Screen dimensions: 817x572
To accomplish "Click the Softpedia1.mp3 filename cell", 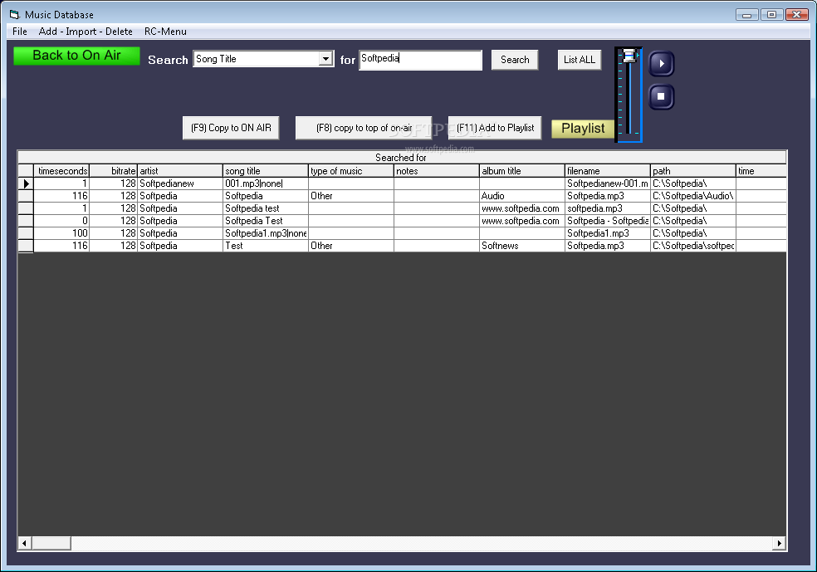I will [608, 233].
